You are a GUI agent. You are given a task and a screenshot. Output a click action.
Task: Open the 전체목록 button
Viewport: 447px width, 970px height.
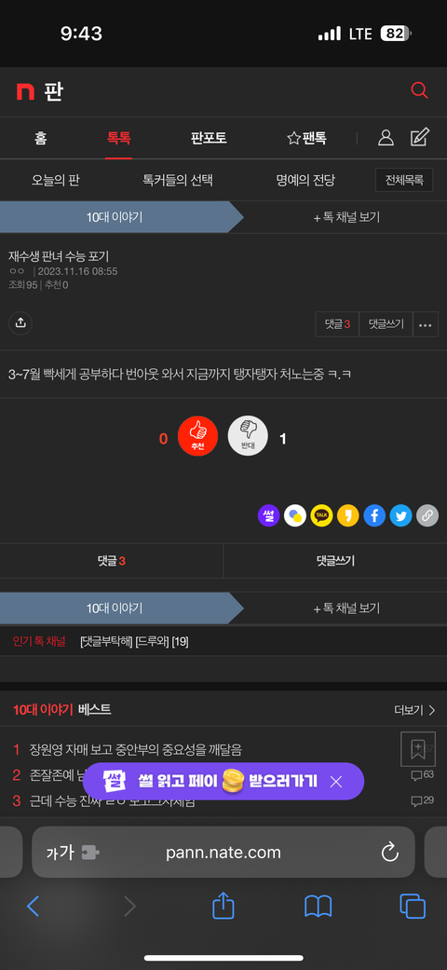pos(405,180)
